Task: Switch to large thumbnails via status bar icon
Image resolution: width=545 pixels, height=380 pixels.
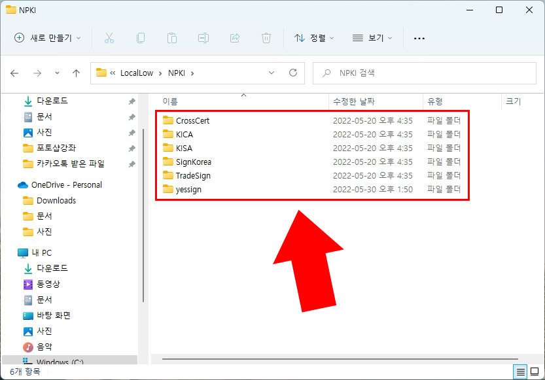Action: tap(535, 371)
